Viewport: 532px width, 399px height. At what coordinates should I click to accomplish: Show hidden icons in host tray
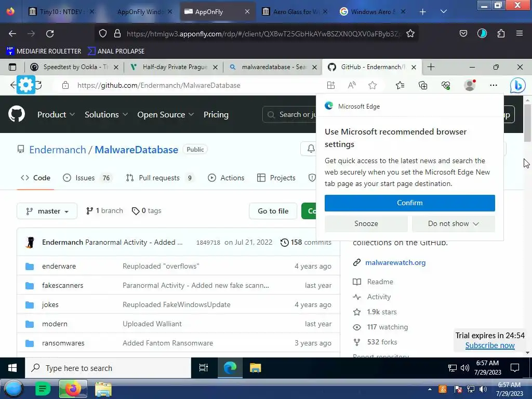pyautogui.click(x=430, y=390)
